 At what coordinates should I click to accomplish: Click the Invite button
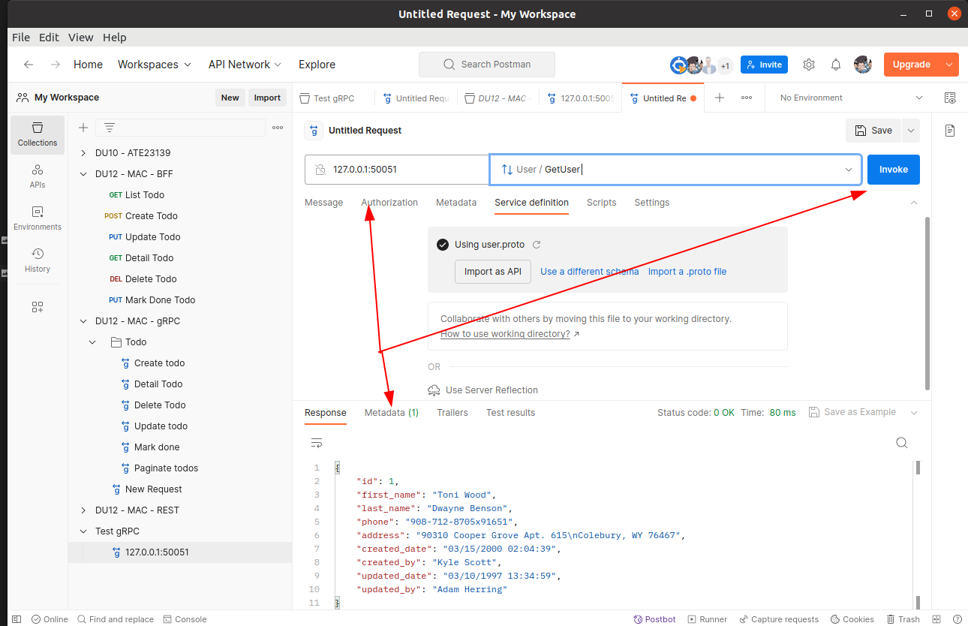[x=764, y=65]
